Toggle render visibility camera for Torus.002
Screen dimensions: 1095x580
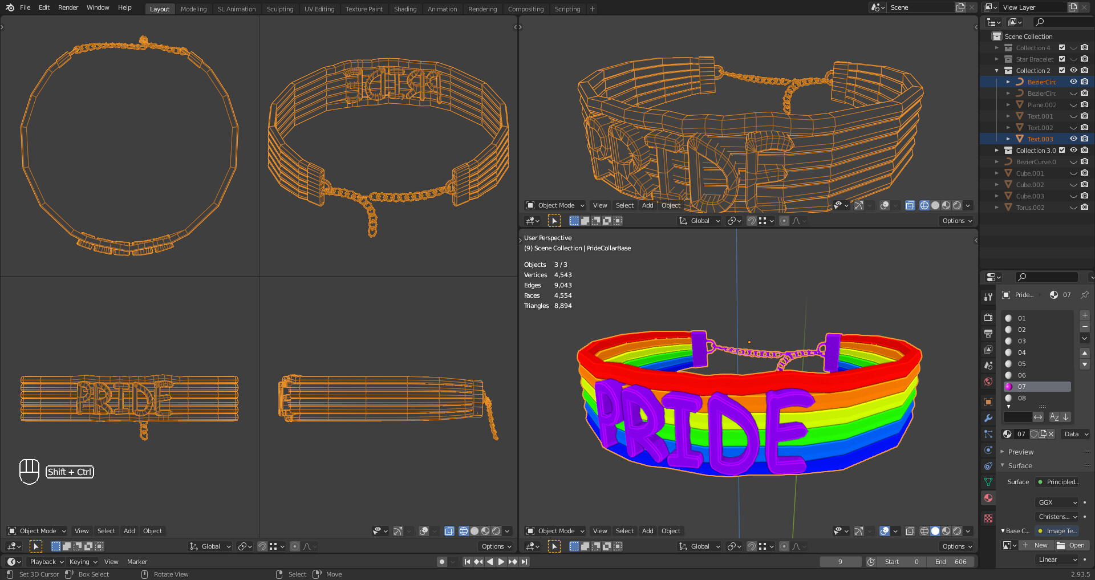(x=1084, y=207)
